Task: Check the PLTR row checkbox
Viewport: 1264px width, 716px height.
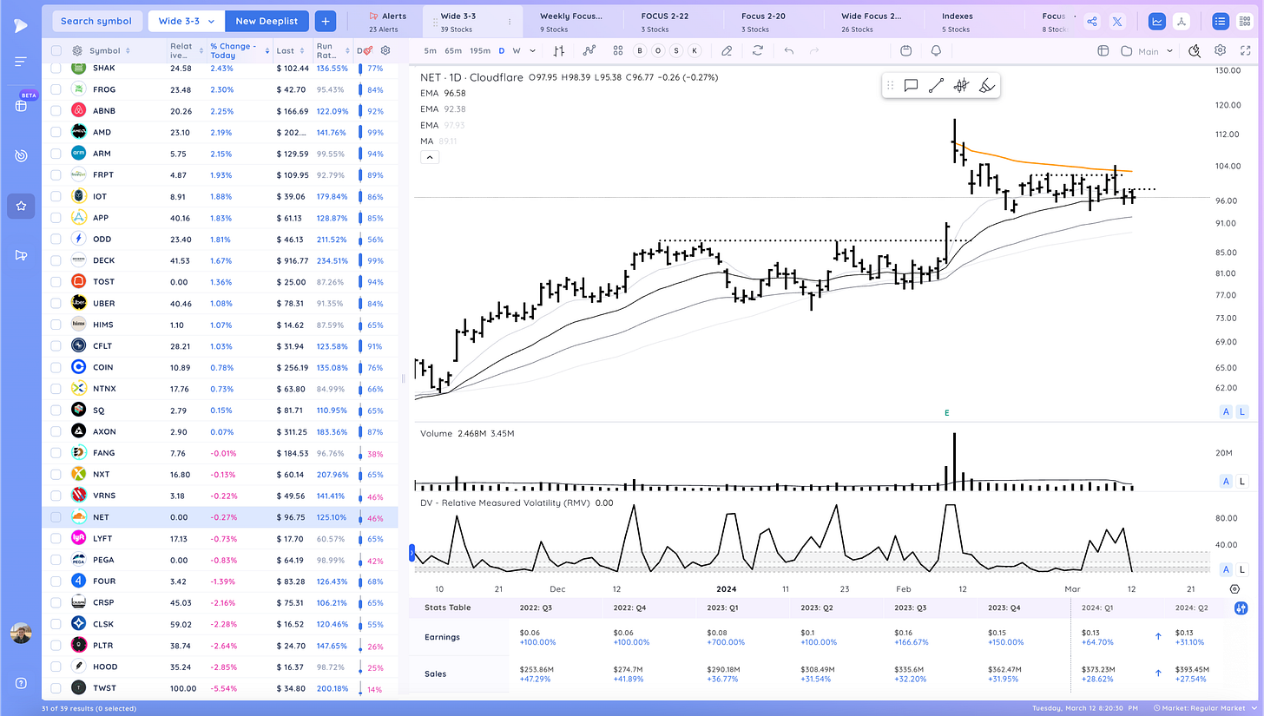Action: tap(56, 646)
